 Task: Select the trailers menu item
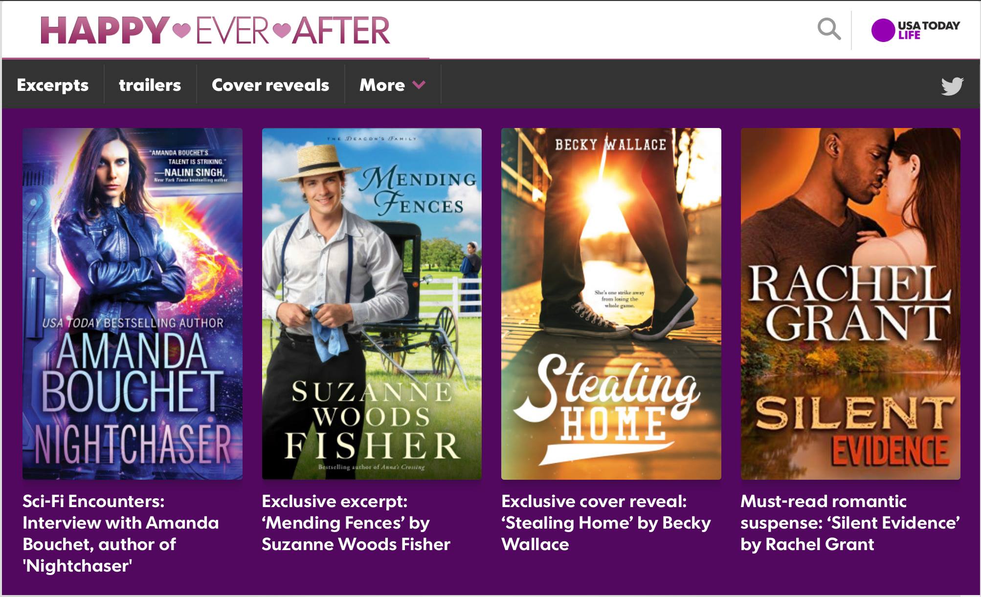[x=150, y=85]
